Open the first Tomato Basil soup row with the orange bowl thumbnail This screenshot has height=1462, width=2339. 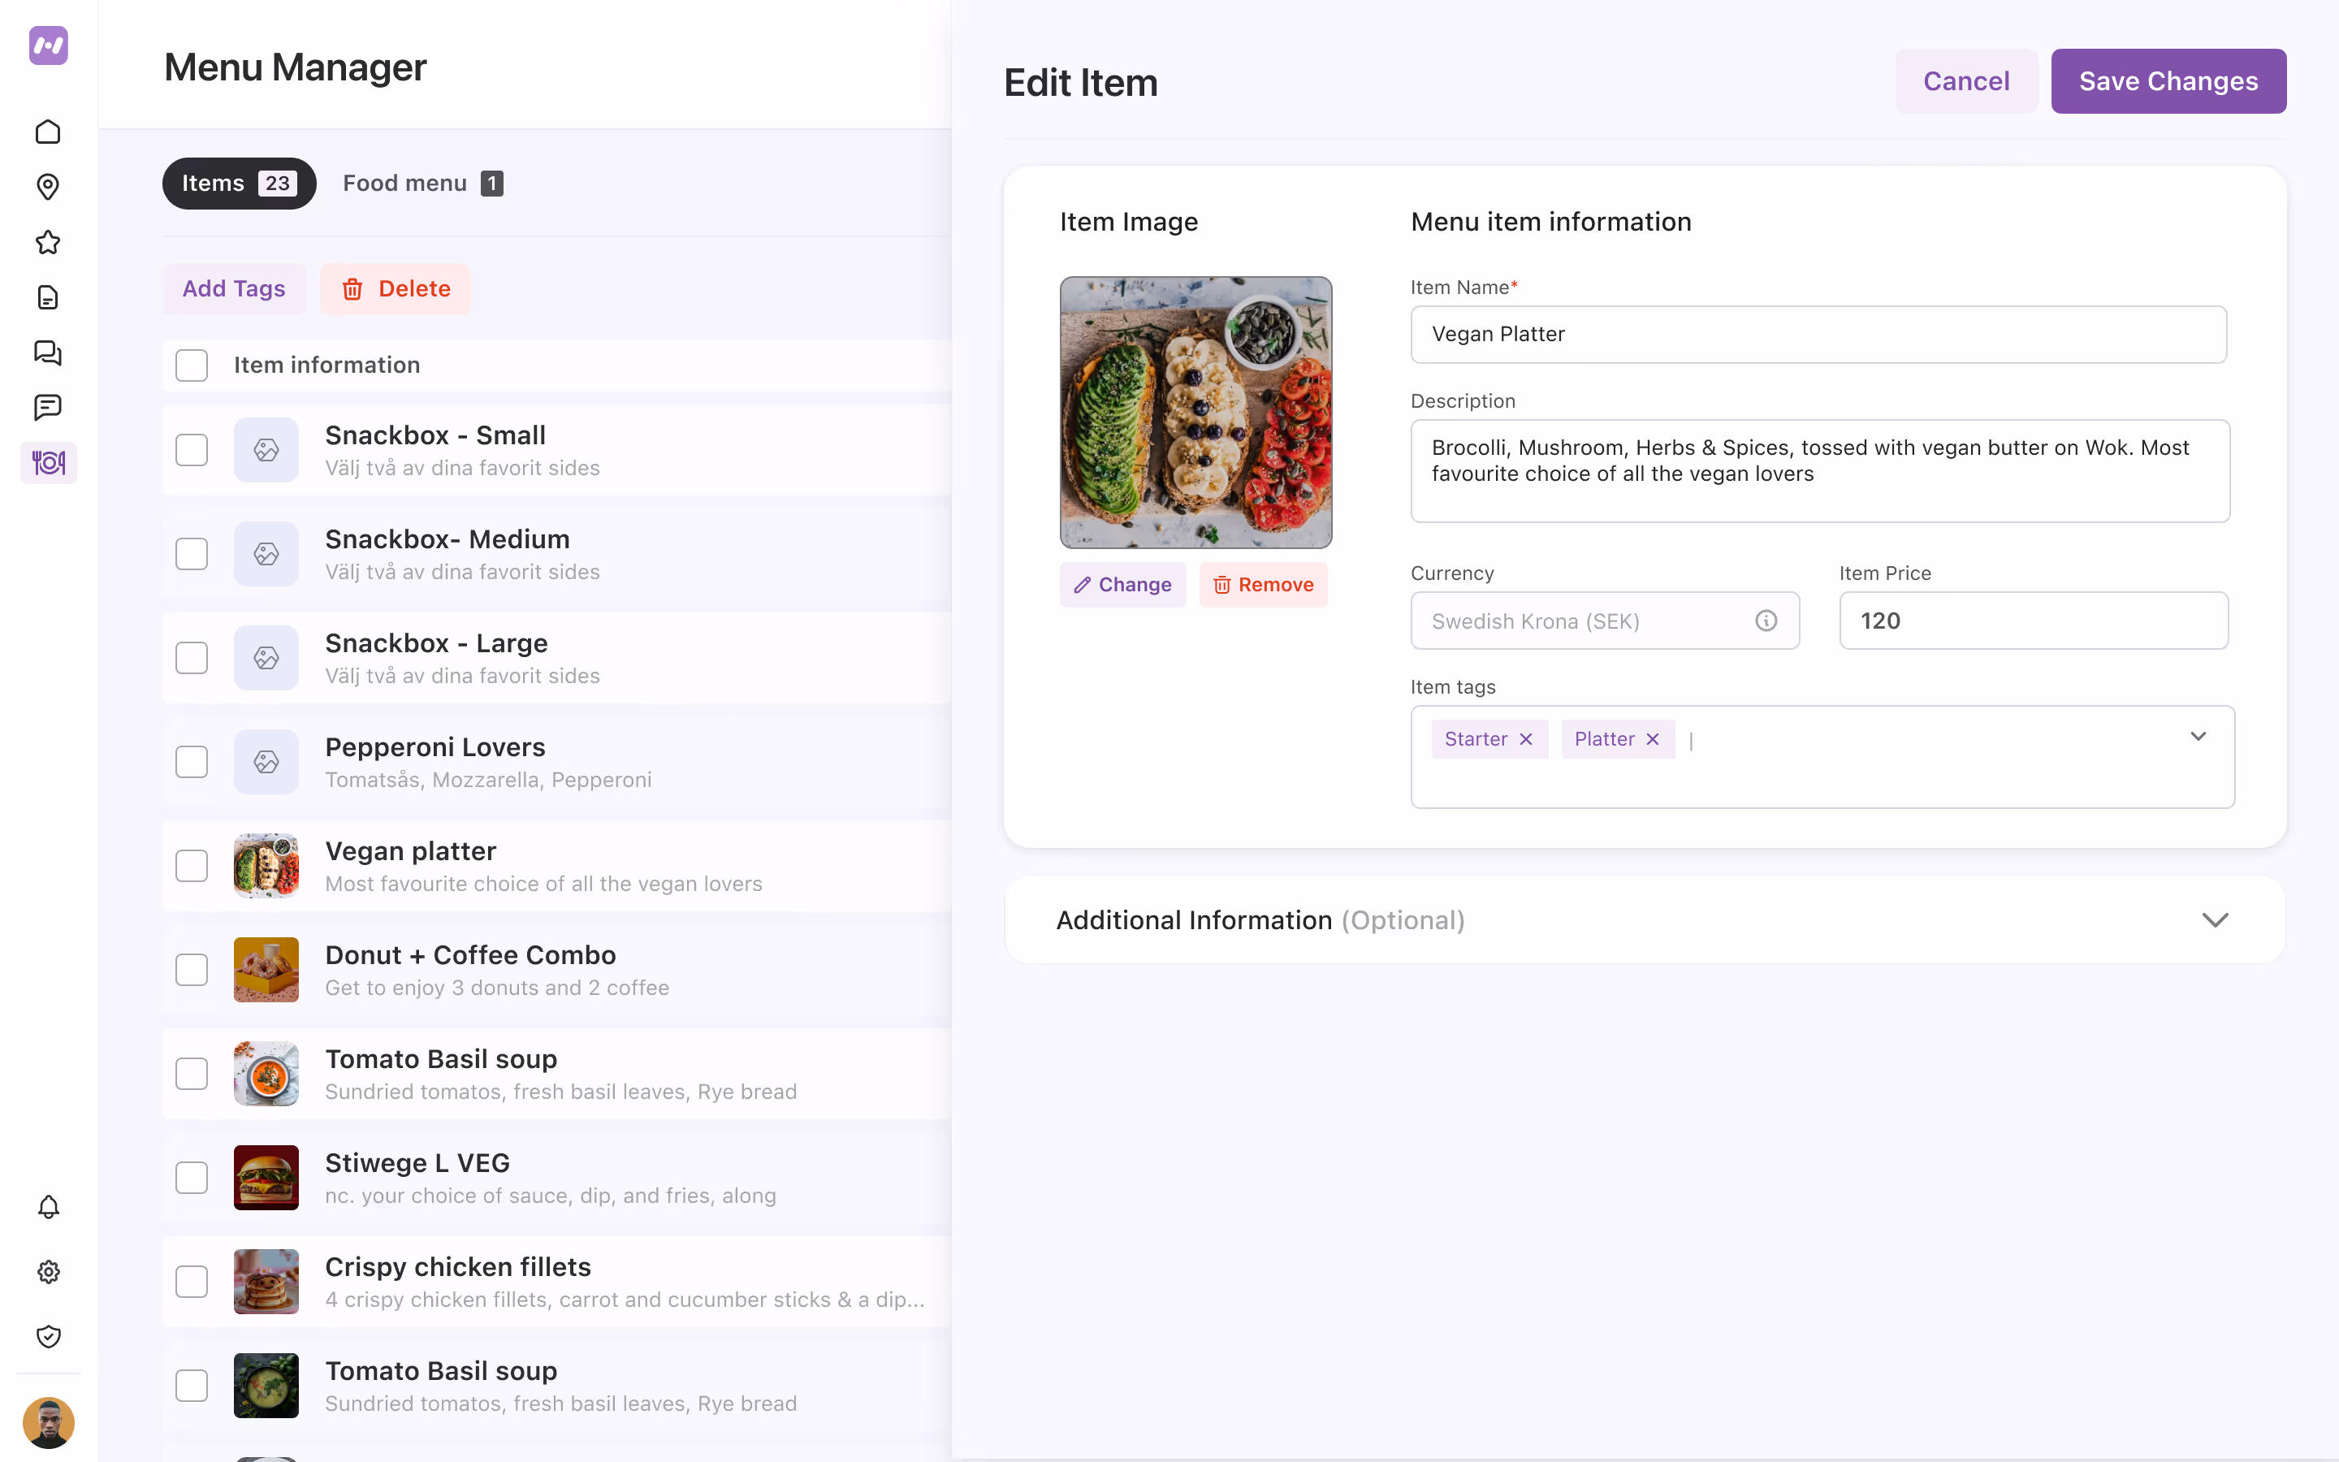coord(556,1073)
